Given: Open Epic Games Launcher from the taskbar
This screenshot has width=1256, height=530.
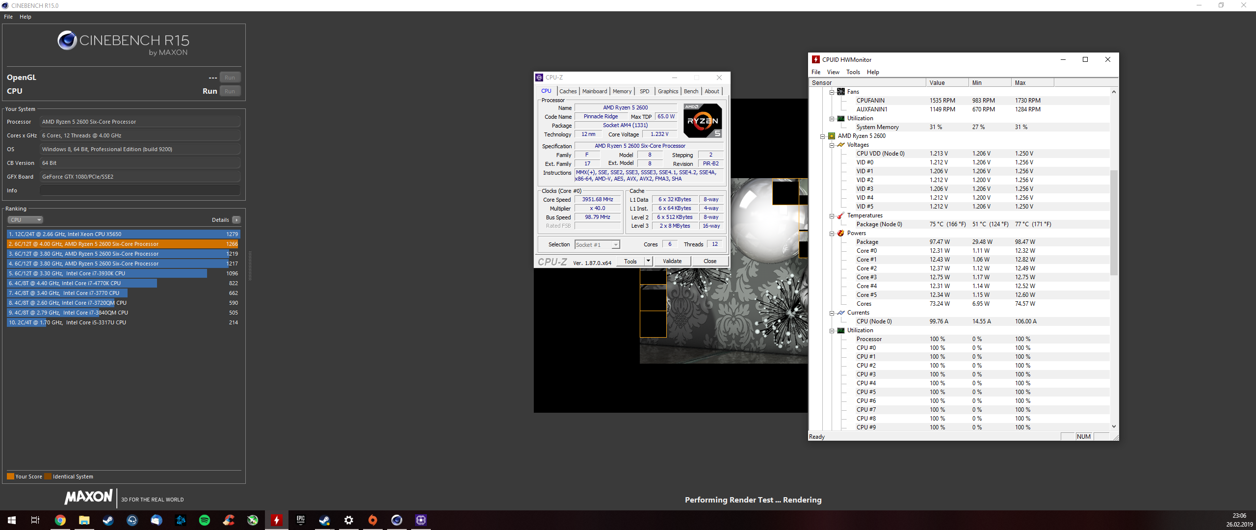Looking at the screenshot, I should pyautogui.click(x=301, y=520).
